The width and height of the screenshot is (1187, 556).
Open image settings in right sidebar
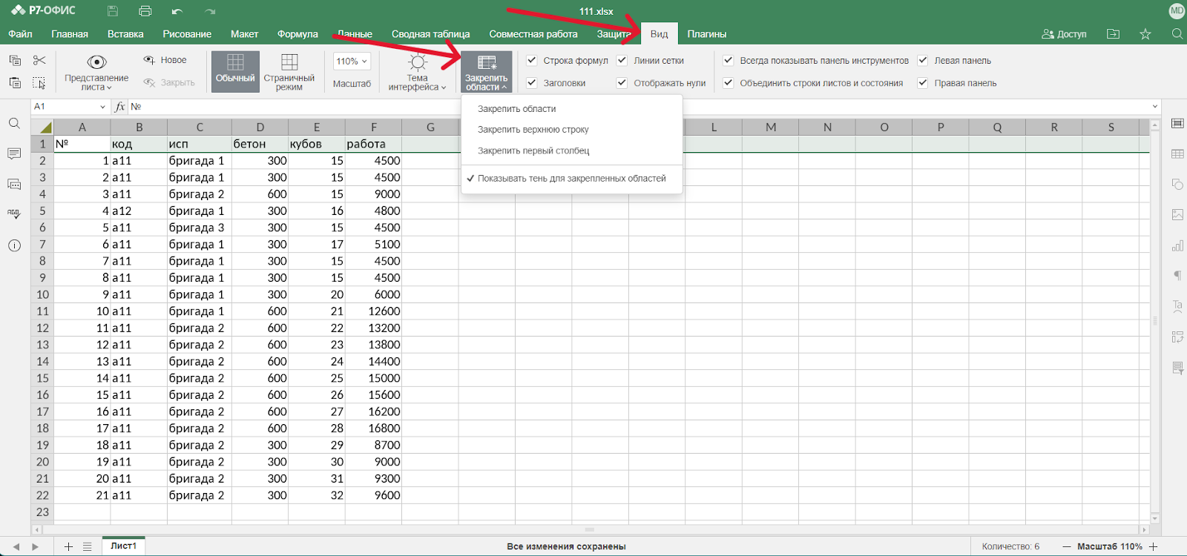click(x=1177, y=215)
